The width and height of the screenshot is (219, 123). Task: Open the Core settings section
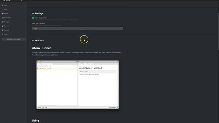click(x=4, y=5)
